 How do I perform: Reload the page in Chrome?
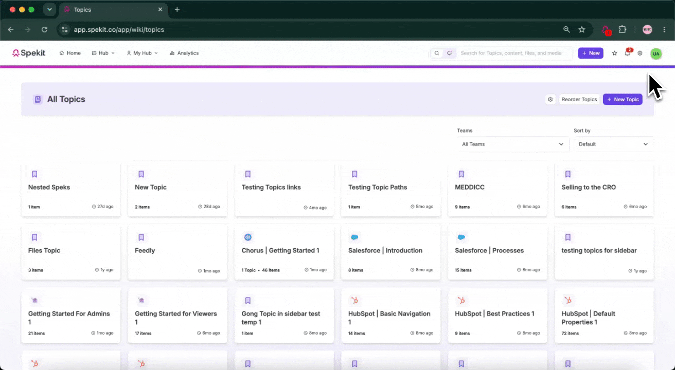click(x=44, y=29)
